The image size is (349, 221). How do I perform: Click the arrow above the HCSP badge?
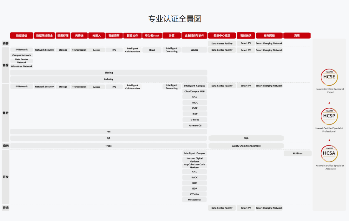click(329, 103)
